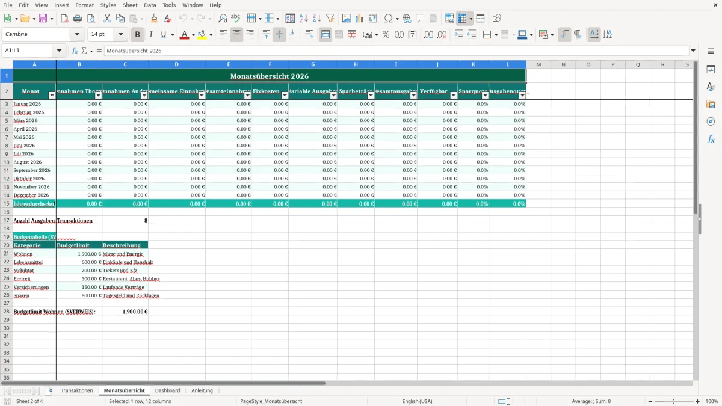Image resolution: width=722 pixels, height=406 pixels.
Task: Open the Save button dropdown arrow
Action: pos(51,19)
